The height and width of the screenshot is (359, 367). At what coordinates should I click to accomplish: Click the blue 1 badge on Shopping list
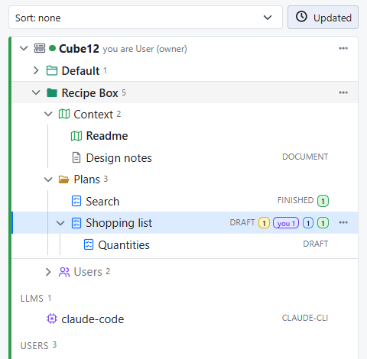click(x=308, y=223)
